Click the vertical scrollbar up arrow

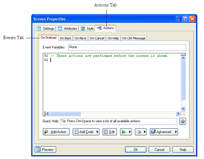coord(183,58)
